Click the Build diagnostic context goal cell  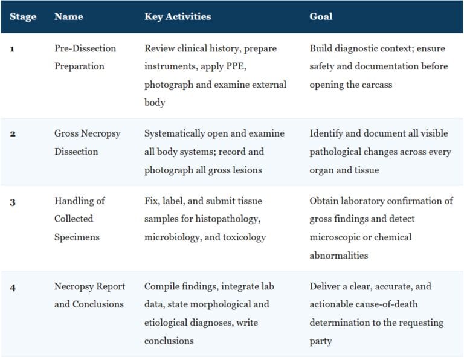379,66
